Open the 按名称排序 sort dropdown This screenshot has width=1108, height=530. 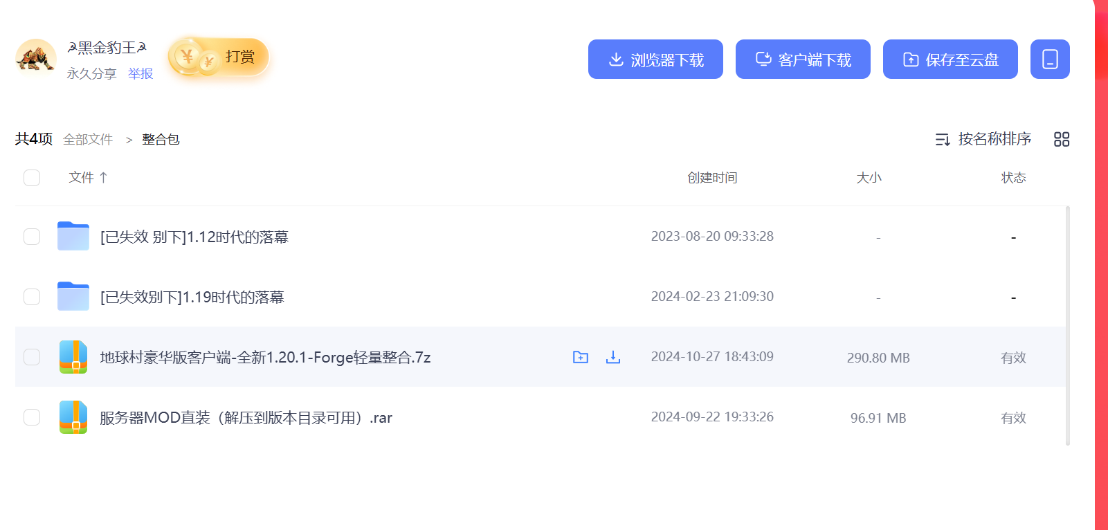click(983, 140)
